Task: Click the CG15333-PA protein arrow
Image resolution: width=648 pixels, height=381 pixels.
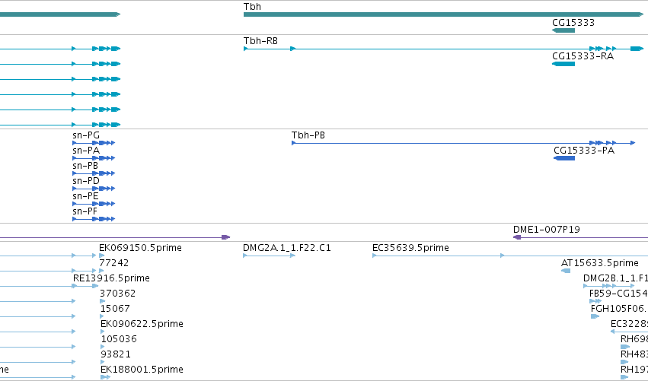Action: (x=564, y=158)
